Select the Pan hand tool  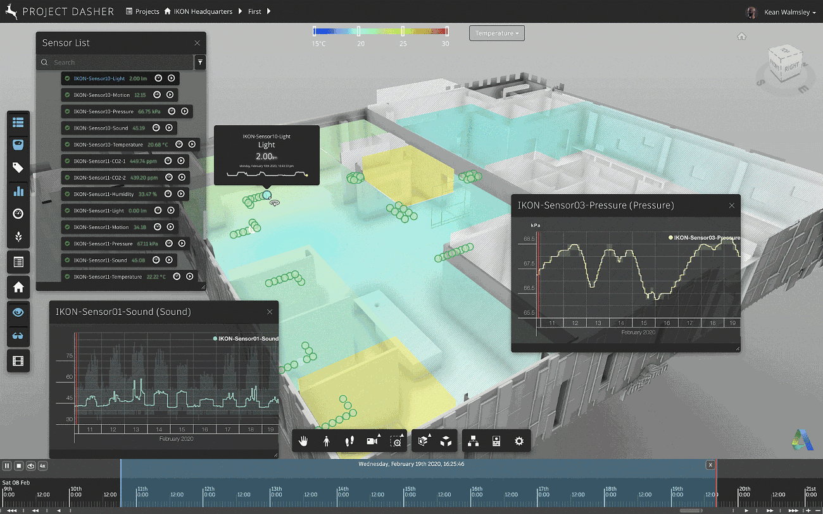point(303,441)
